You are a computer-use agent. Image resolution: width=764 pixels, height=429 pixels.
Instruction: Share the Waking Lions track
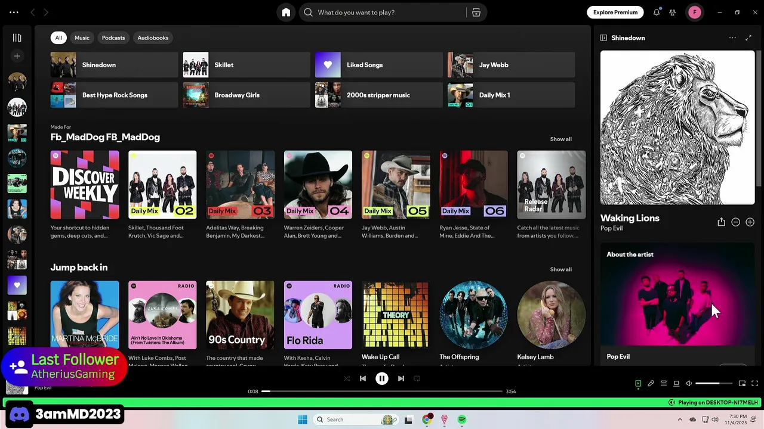721,222
